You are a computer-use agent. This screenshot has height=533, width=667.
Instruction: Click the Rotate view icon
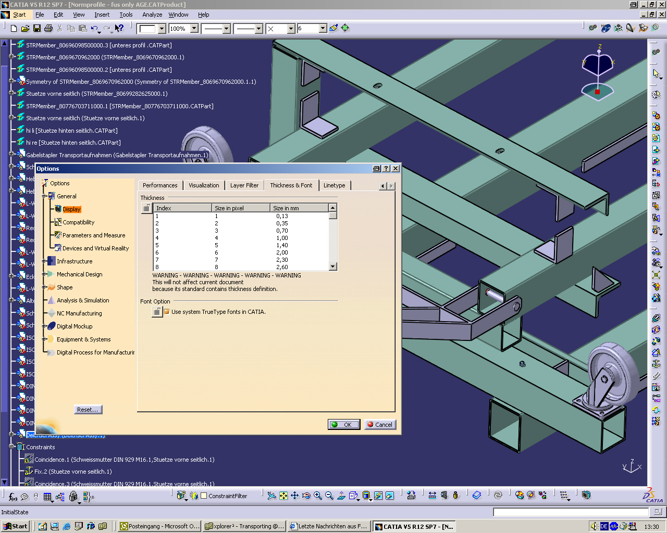tap(306, 496)
